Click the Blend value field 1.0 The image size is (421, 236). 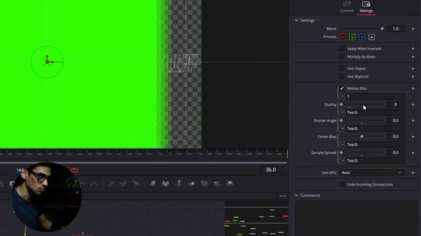[396, 29]
